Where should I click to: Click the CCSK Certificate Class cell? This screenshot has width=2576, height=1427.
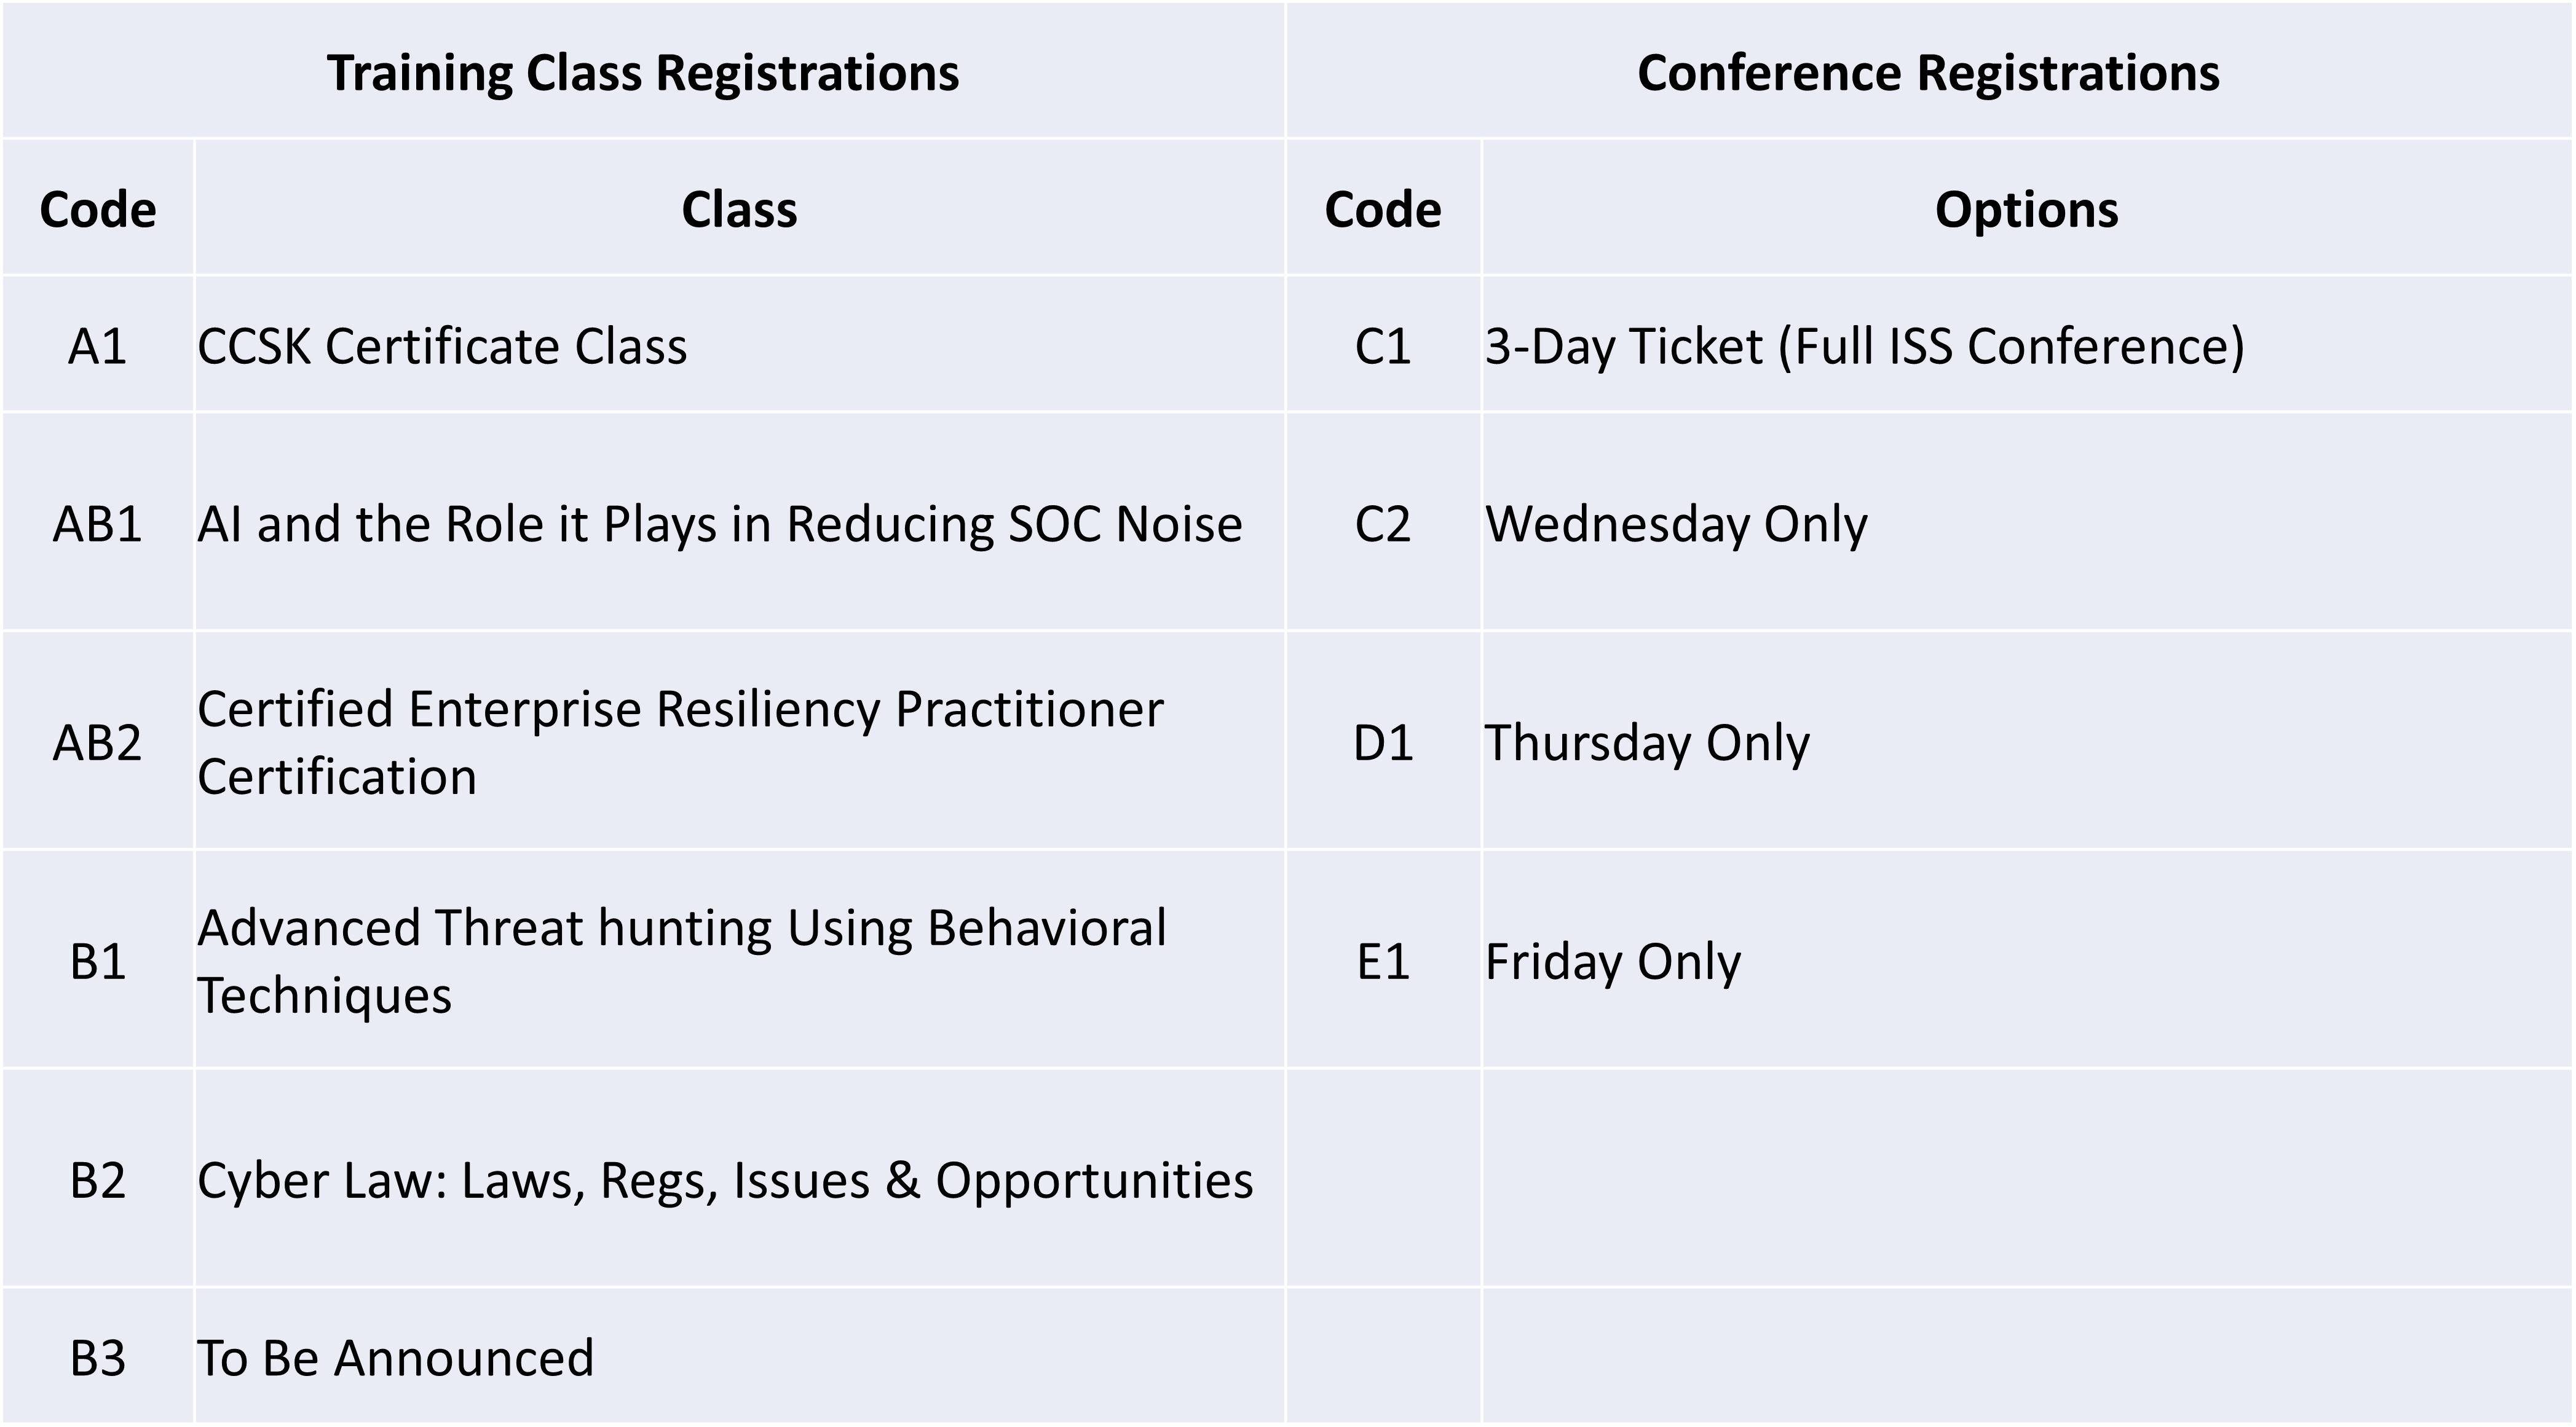(x=739, y=345)
